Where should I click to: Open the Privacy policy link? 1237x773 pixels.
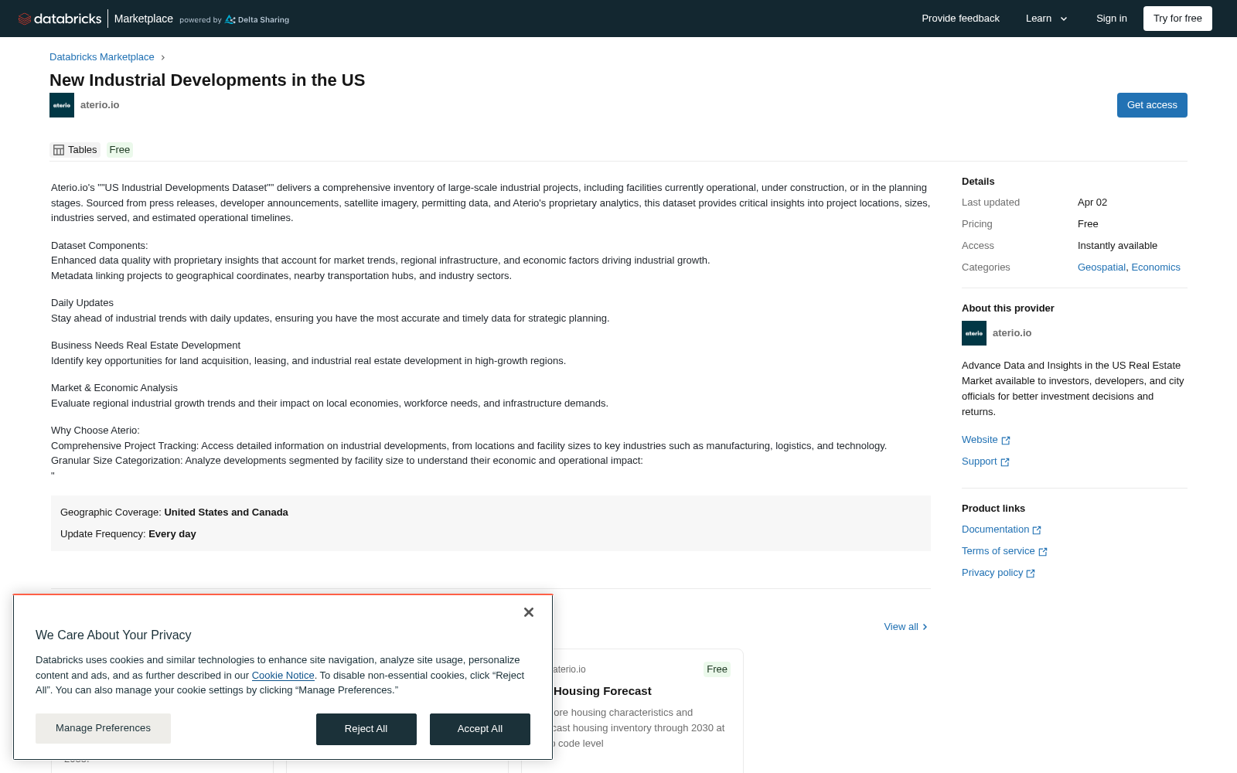[992, 573]
